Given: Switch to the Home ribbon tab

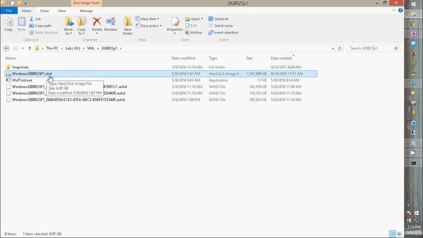Looking at the screenshot, I should (x=26, y=11).
